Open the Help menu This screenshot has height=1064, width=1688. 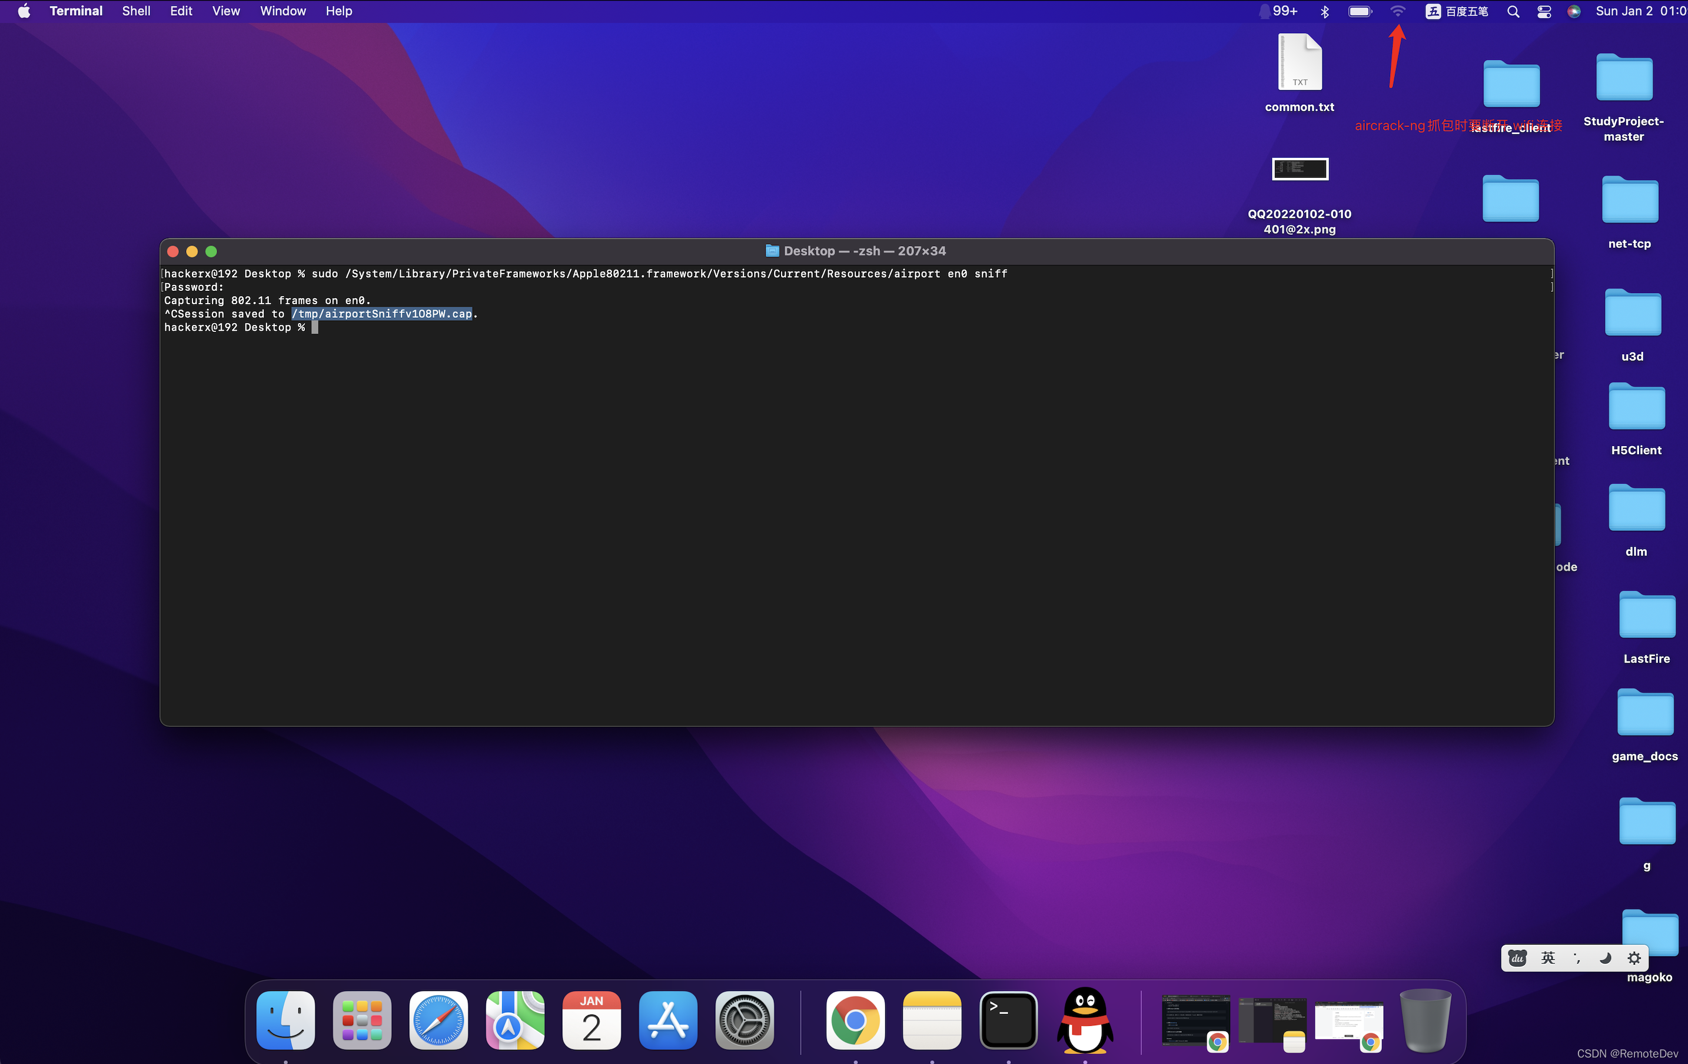tap(338, 11)
